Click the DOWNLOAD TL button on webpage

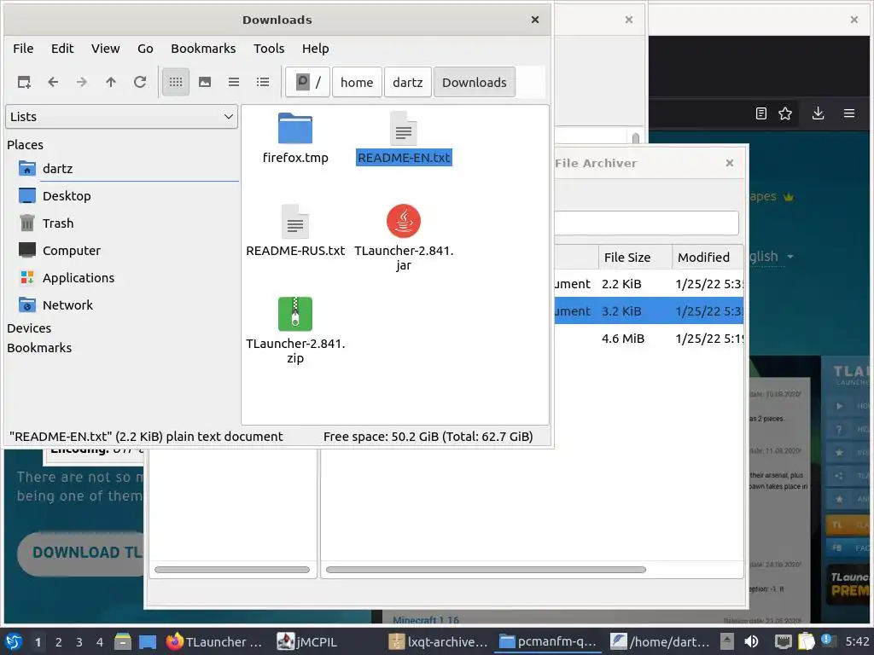81,553
